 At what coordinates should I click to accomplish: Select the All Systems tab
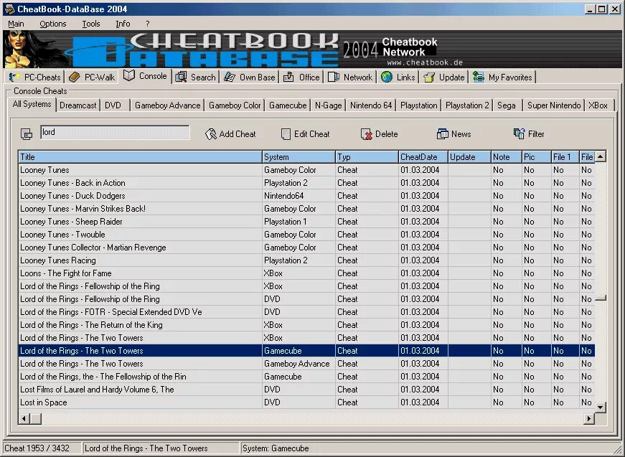(32, 105)
